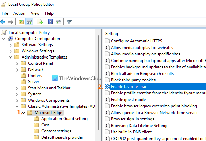This screenshot has height=141, width=206.
Task: Collapse the Computer Configuration node
Action: coord(4,39)
